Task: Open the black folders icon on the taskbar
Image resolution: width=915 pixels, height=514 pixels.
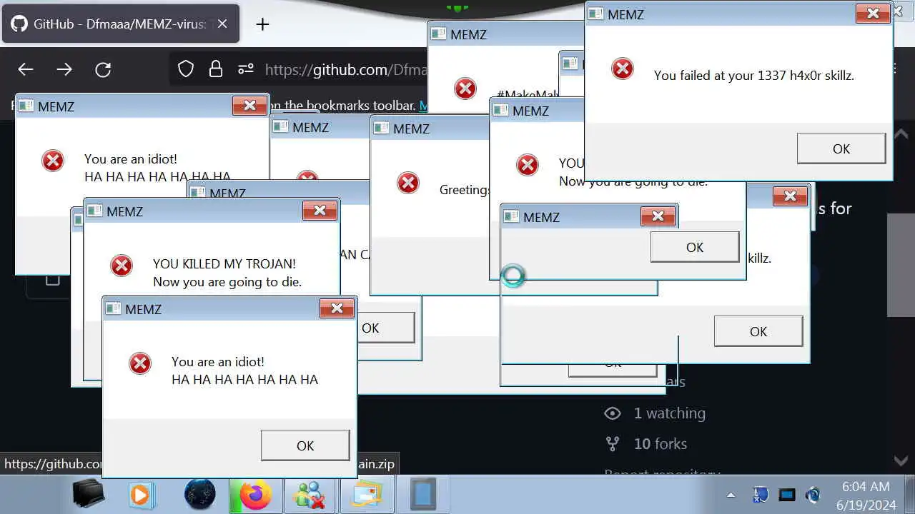Action: click(89, 495)
